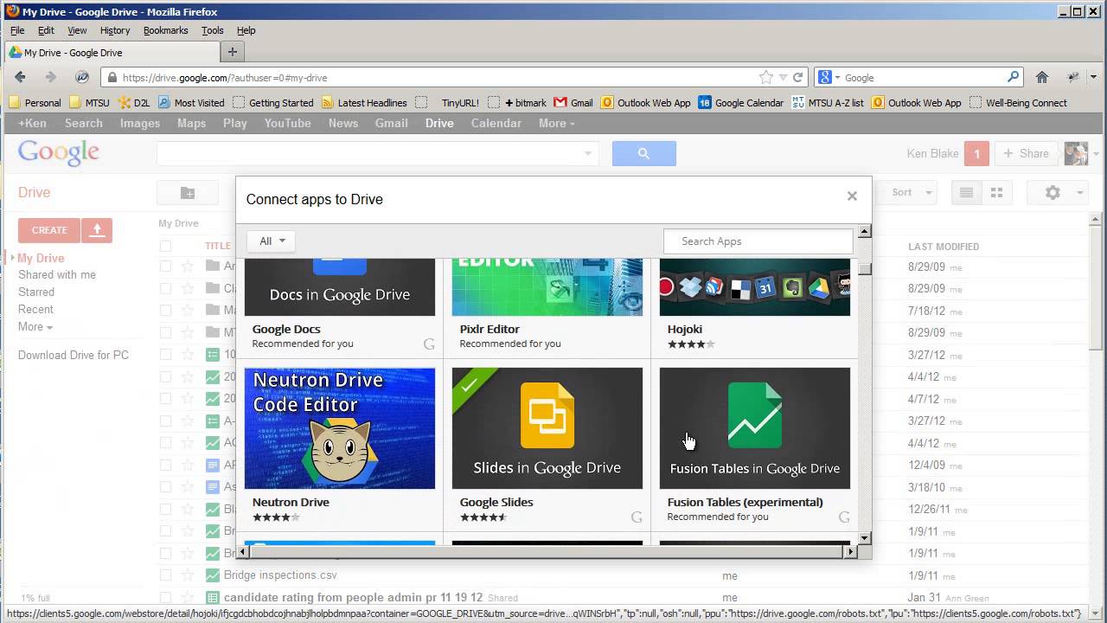The width and height of the screenshot is (1107, 623).
Task: Click Download Drive for PC link
Action: [x=74, y=355]
